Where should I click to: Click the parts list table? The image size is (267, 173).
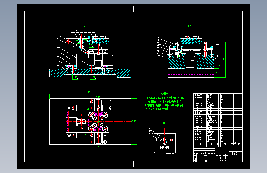(x=218, y=120)
